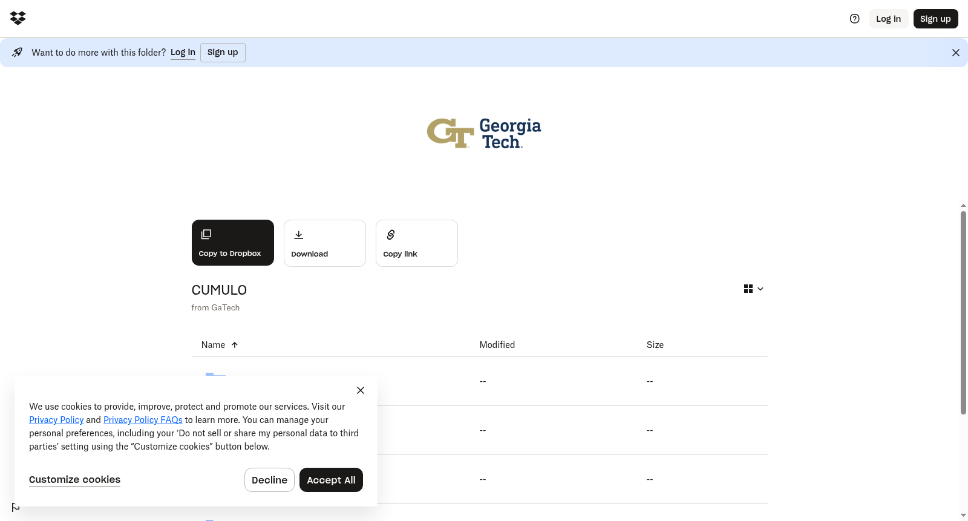Image resolution: width=968 pixels, height=521 pixels.
Task: Click the Download button
Action: tap(325, 243)
